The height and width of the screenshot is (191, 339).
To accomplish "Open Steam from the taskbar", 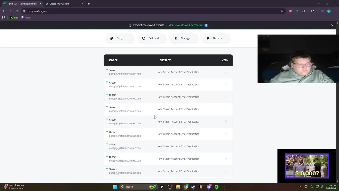I will click(x=193, y=187).
